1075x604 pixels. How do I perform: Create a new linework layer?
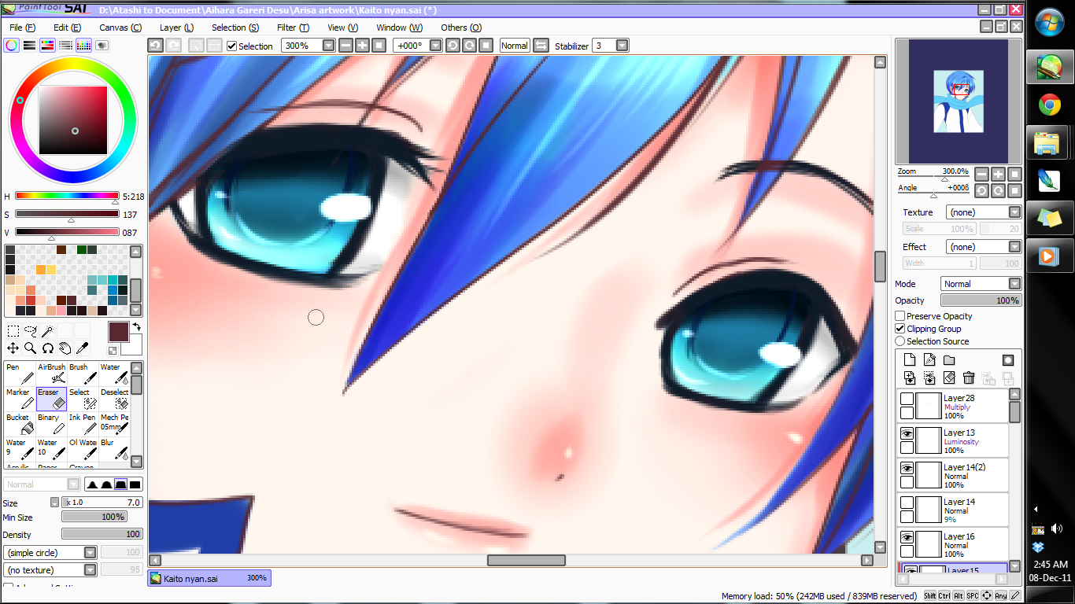929,360
